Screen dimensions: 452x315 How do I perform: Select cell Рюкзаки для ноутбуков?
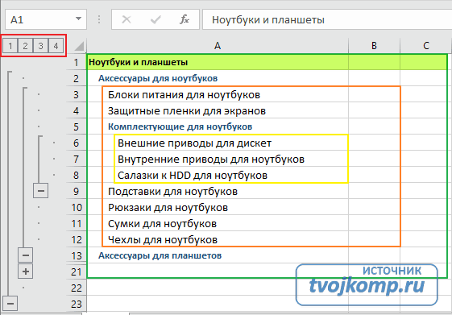(x=218, y=207)
